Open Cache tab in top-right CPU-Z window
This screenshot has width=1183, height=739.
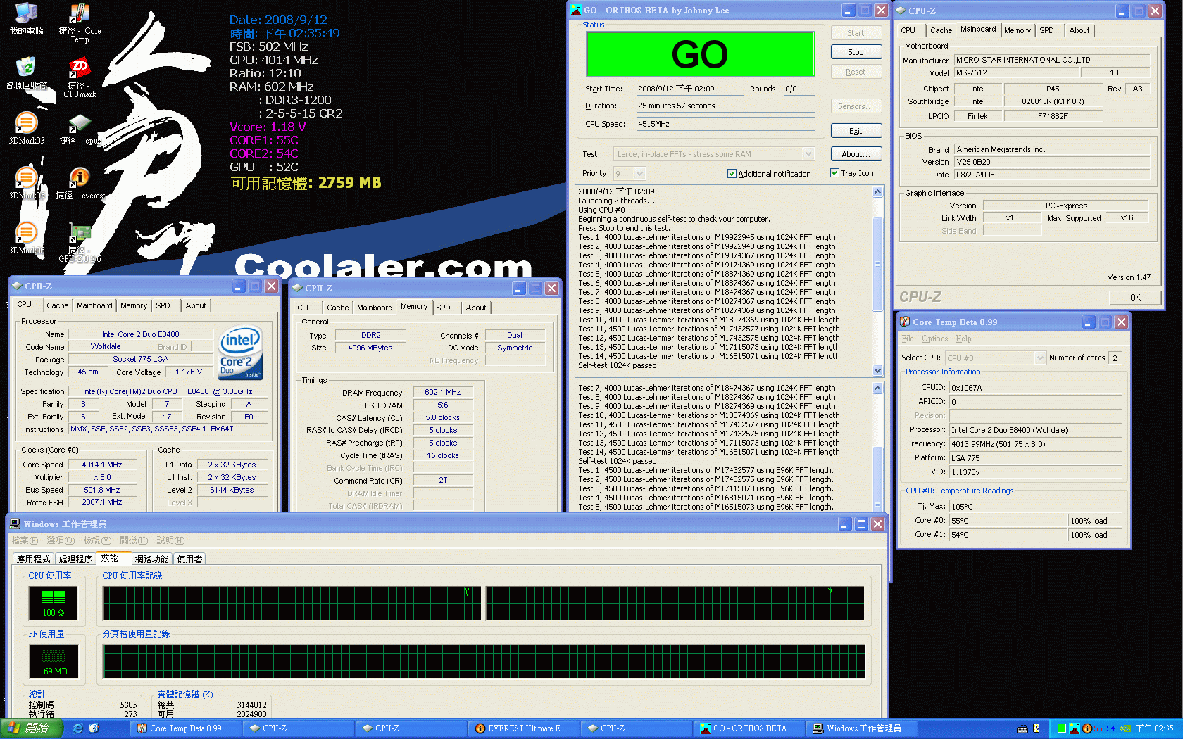[941, 30]
